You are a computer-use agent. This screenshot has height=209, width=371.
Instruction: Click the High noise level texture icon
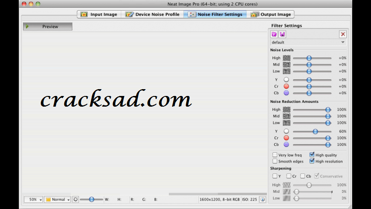tap(287, 58)
